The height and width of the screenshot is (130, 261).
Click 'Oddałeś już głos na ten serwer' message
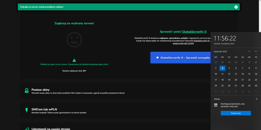pos(74,64)
